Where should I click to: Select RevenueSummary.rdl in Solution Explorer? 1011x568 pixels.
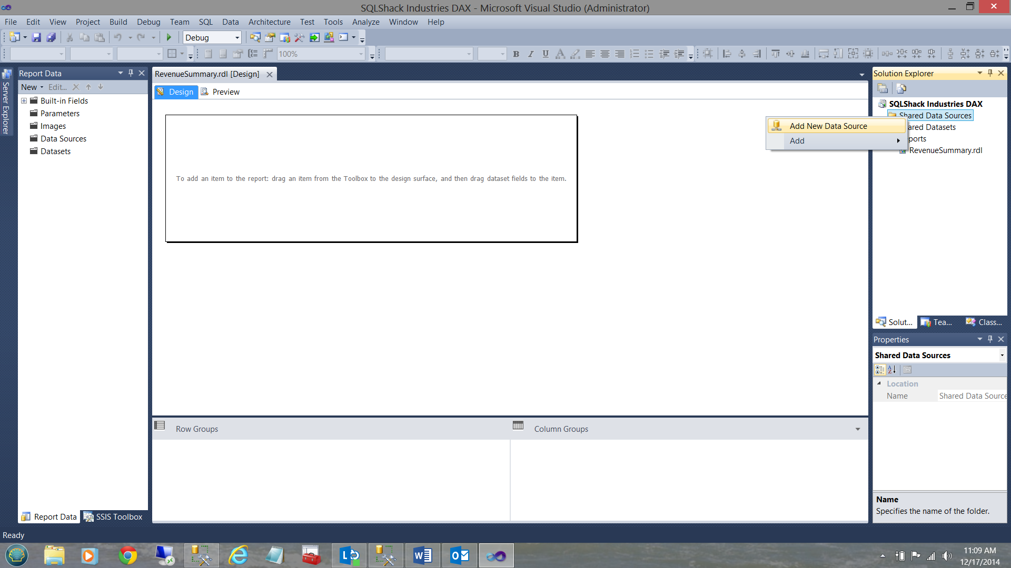tap(945, 150)
